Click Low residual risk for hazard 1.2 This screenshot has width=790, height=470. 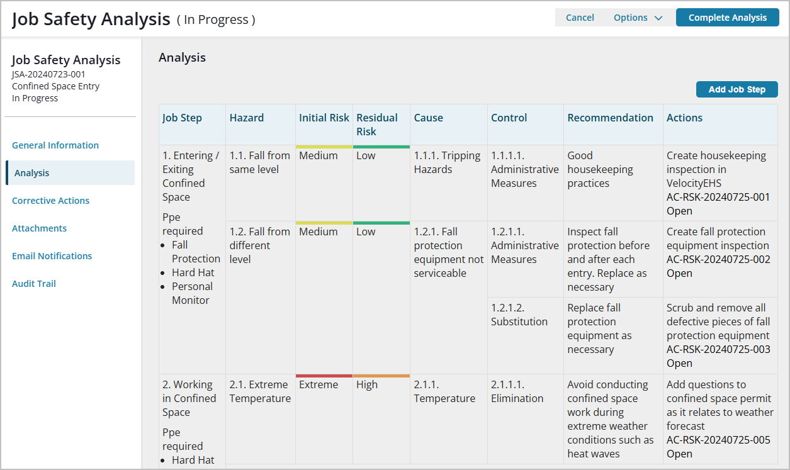(x=366, y=232)
